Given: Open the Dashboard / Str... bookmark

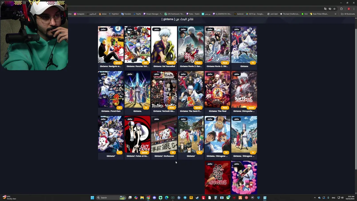Looking at the screenshot, I should (174, 14).
